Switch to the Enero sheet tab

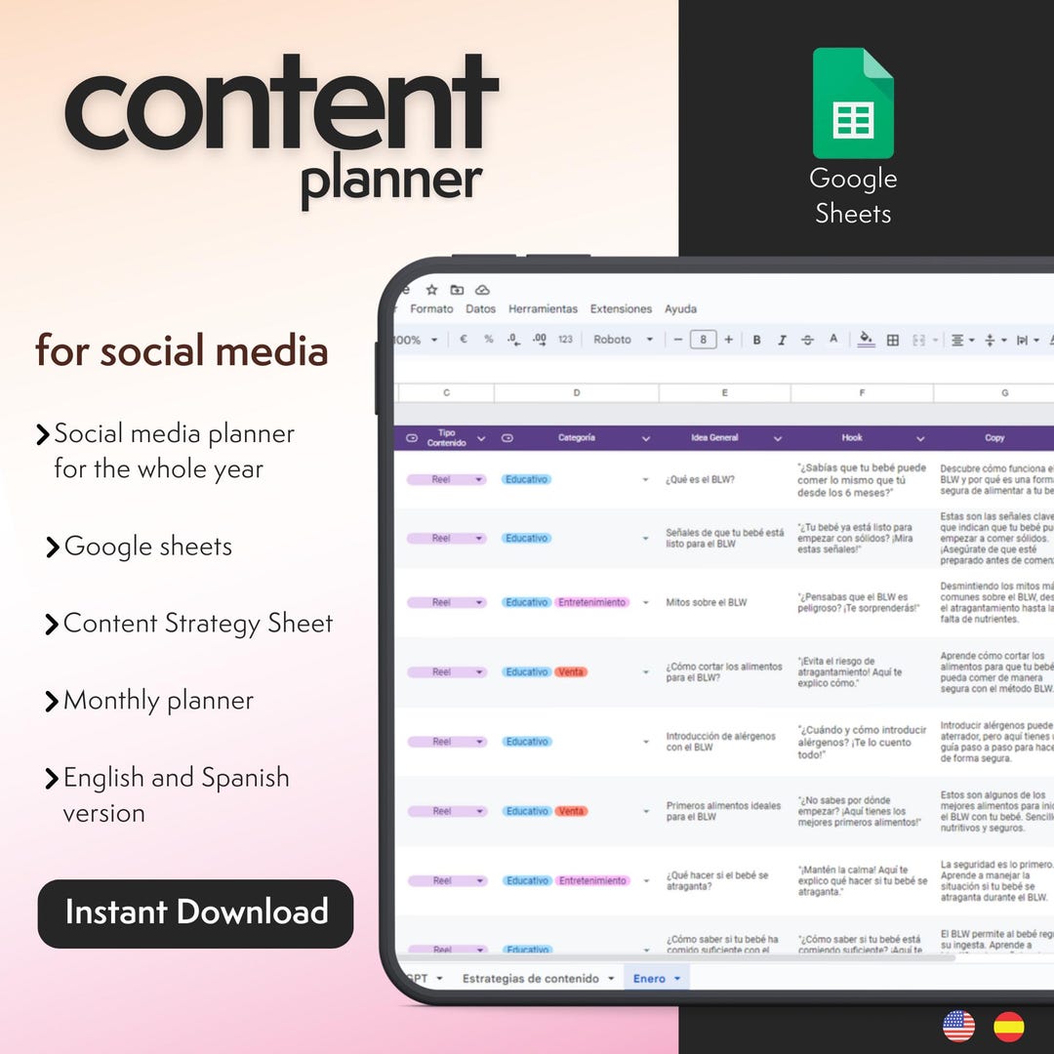click(650, 977)
